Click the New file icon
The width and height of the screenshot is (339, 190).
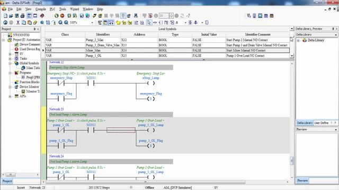tap(5, 16)
